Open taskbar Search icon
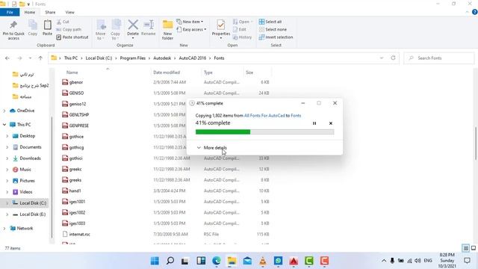Image resolution: width=478 pixels, height=269 pixels. click(x=170, y=261)
